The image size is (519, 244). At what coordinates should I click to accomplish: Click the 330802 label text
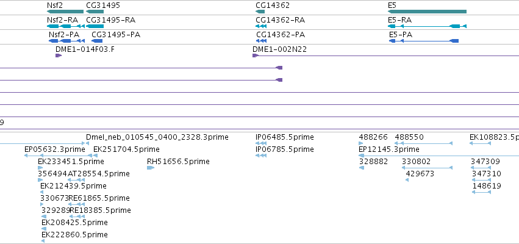pyautogui.click(x=417, y=162)
